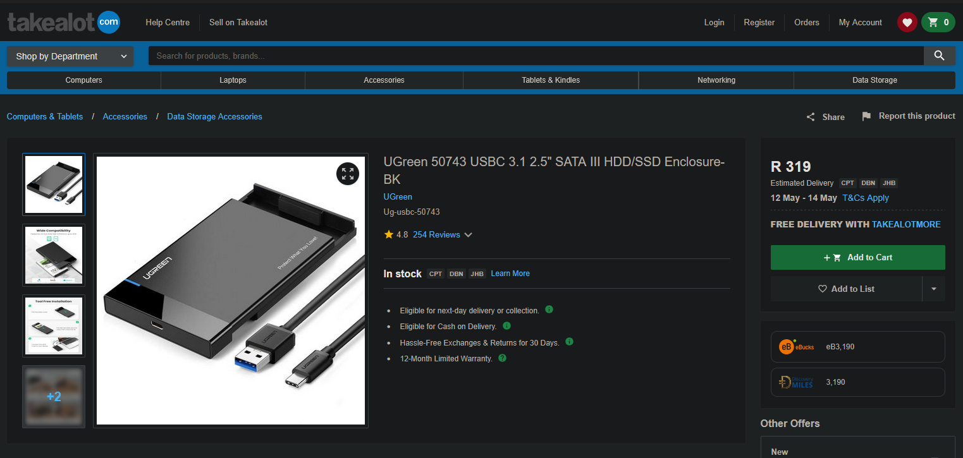
Task: Click the Add to List button
Action: [x=846, y=289]
